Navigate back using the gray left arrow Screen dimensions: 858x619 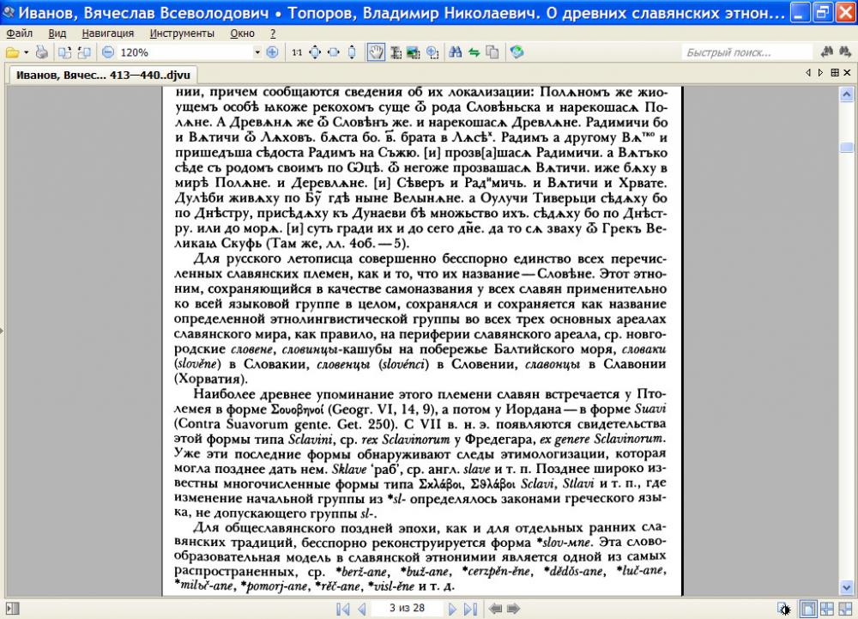(x=495, y=609)
